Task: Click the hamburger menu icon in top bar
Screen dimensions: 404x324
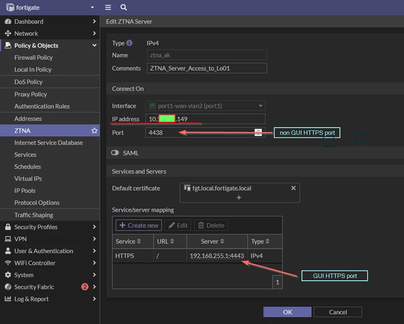Action: [108, 8]
